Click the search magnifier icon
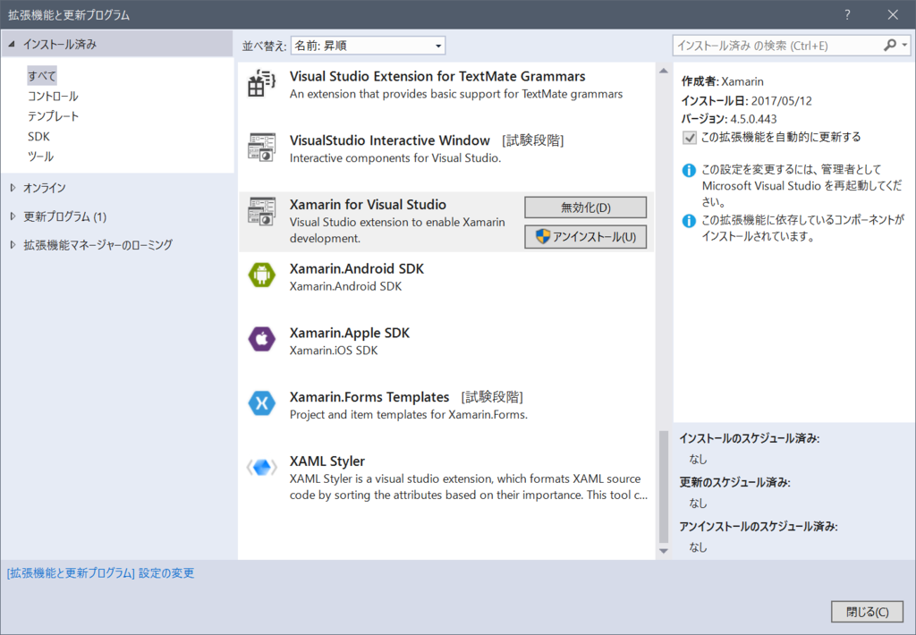The height and width of the screenshot is (635, 916). 890,45
